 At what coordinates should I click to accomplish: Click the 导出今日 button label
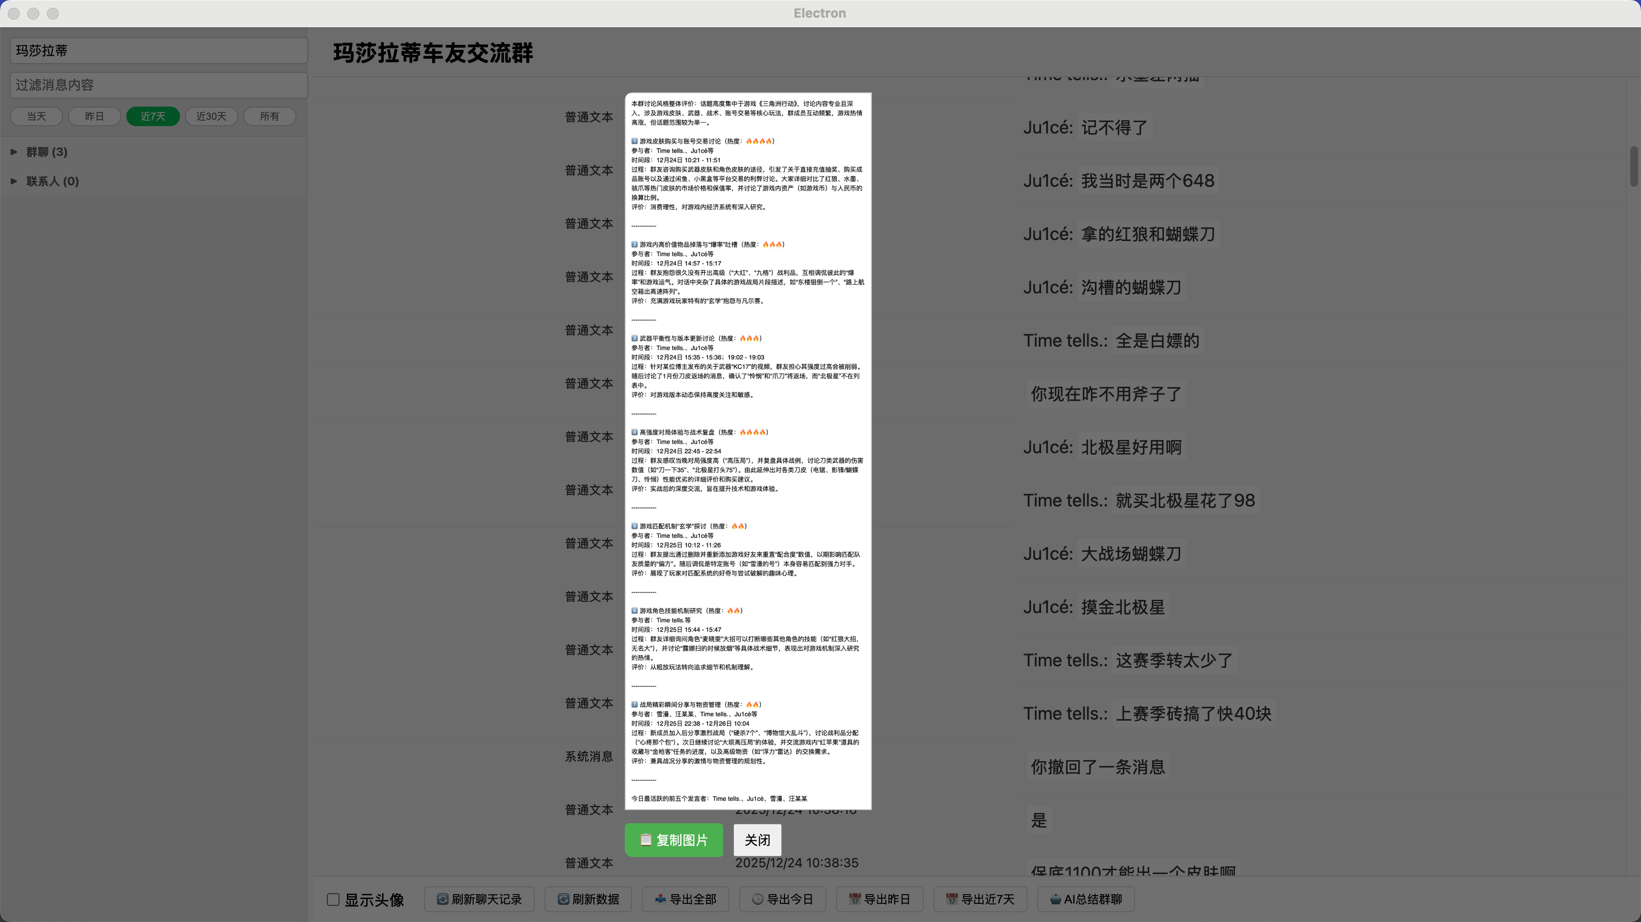tap(790, 899)
